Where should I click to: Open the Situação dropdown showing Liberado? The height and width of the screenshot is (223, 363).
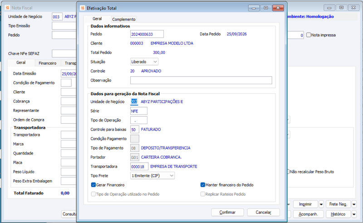point(144,62)
